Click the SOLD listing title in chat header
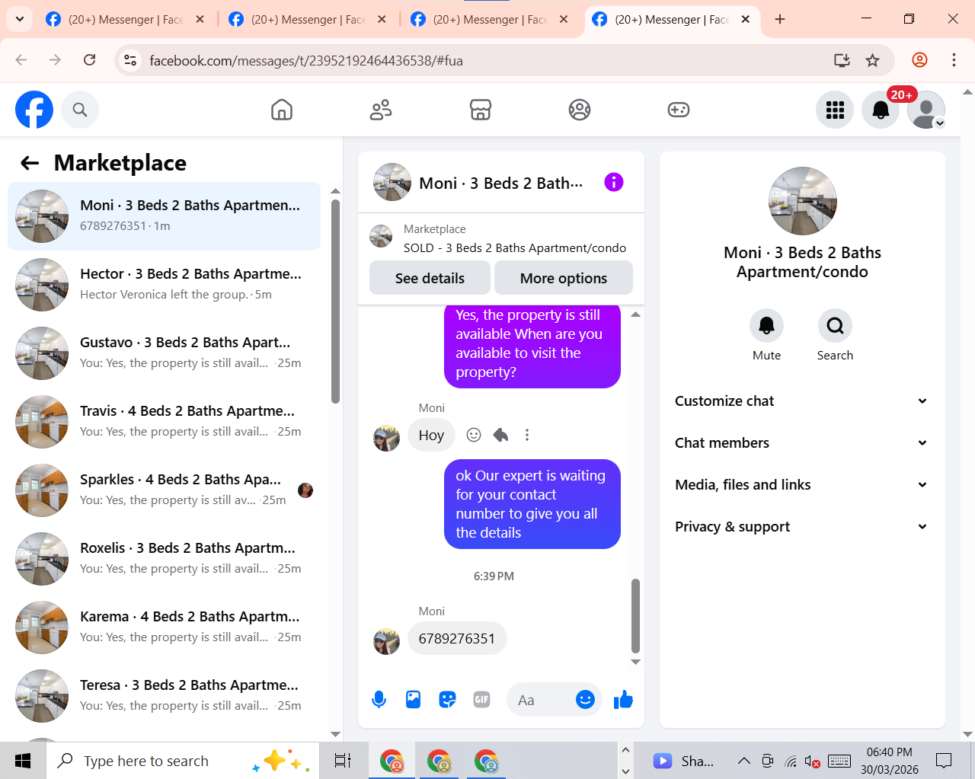Viewport: 975px width, 779px height. pyautogui.click(x=515, y=248)
